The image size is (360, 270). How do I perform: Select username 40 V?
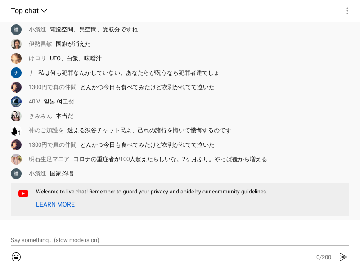35,102
